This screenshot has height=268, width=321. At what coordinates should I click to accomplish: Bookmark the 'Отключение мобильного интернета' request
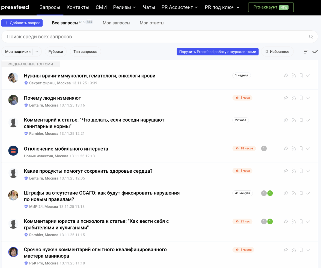(x=301, y=149)
